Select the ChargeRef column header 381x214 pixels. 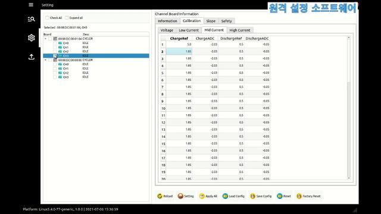tap(179, 39)
